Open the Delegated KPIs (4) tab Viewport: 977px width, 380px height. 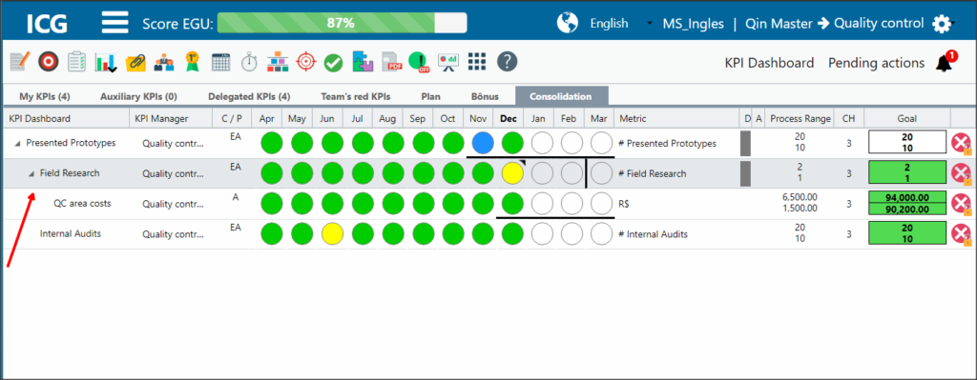(x=249, y=96)
